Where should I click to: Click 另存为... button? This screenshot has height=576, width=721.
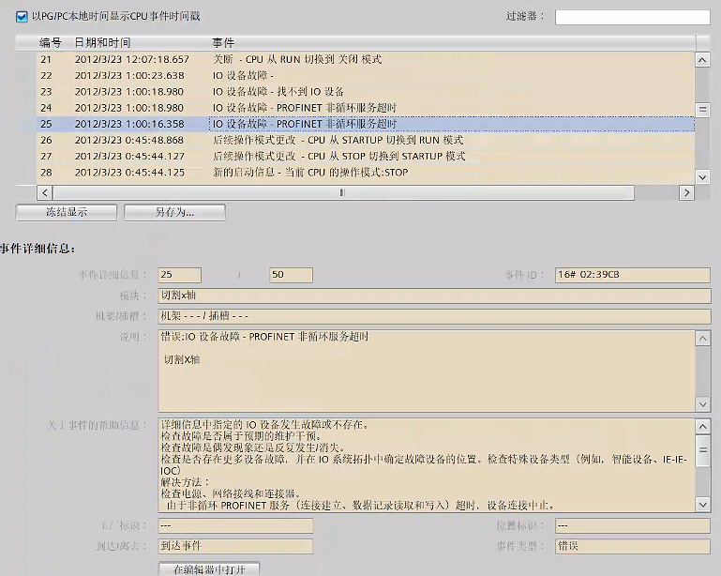pyautogui.click(x=174, y=212)
